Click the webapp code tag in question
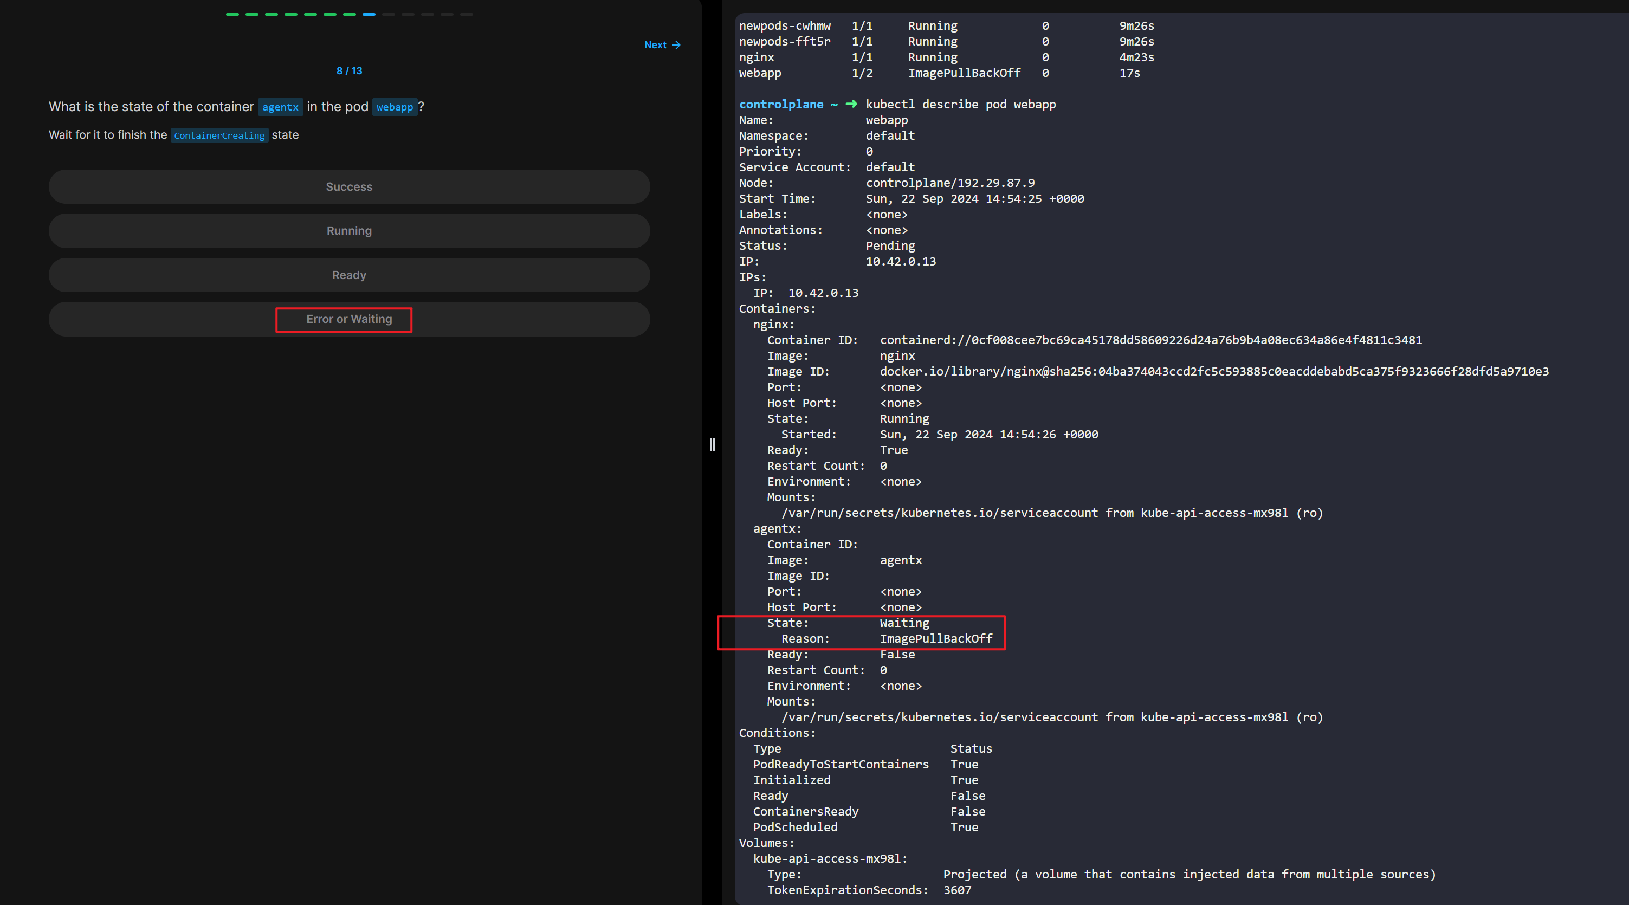 (x=395, y=107)
